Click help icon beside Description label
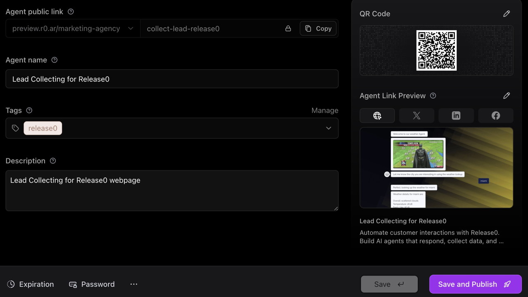Image resolution: width=528 pixels, height=297 pixels. 53,160
